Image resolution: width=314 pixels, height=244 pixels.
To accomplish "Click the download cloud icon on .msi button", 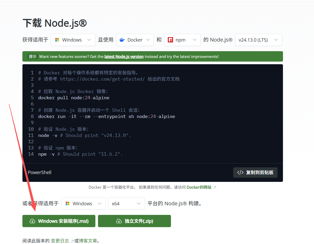I will pos(32,221).
